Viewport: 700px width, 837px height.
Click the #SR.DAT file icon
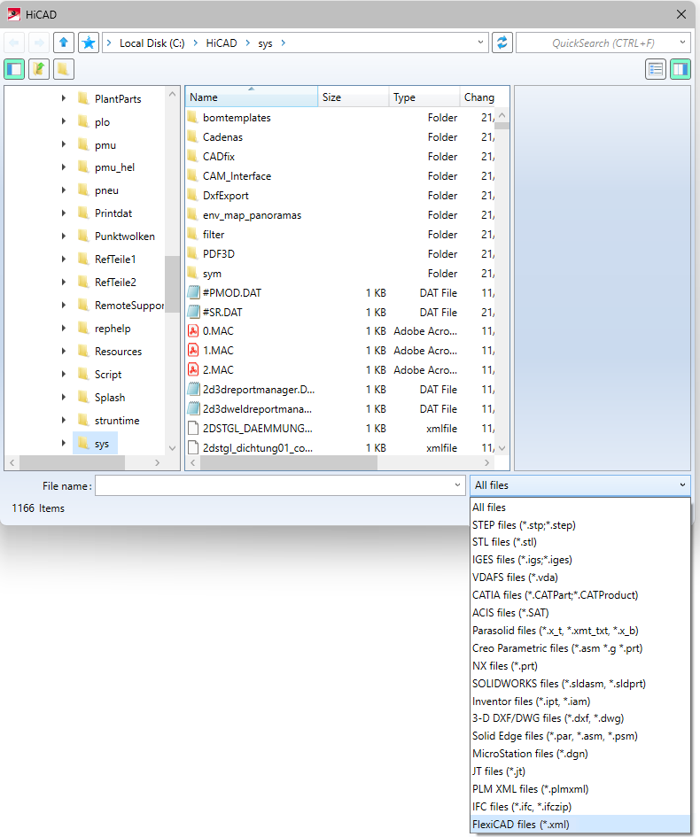tap(193, 313)
